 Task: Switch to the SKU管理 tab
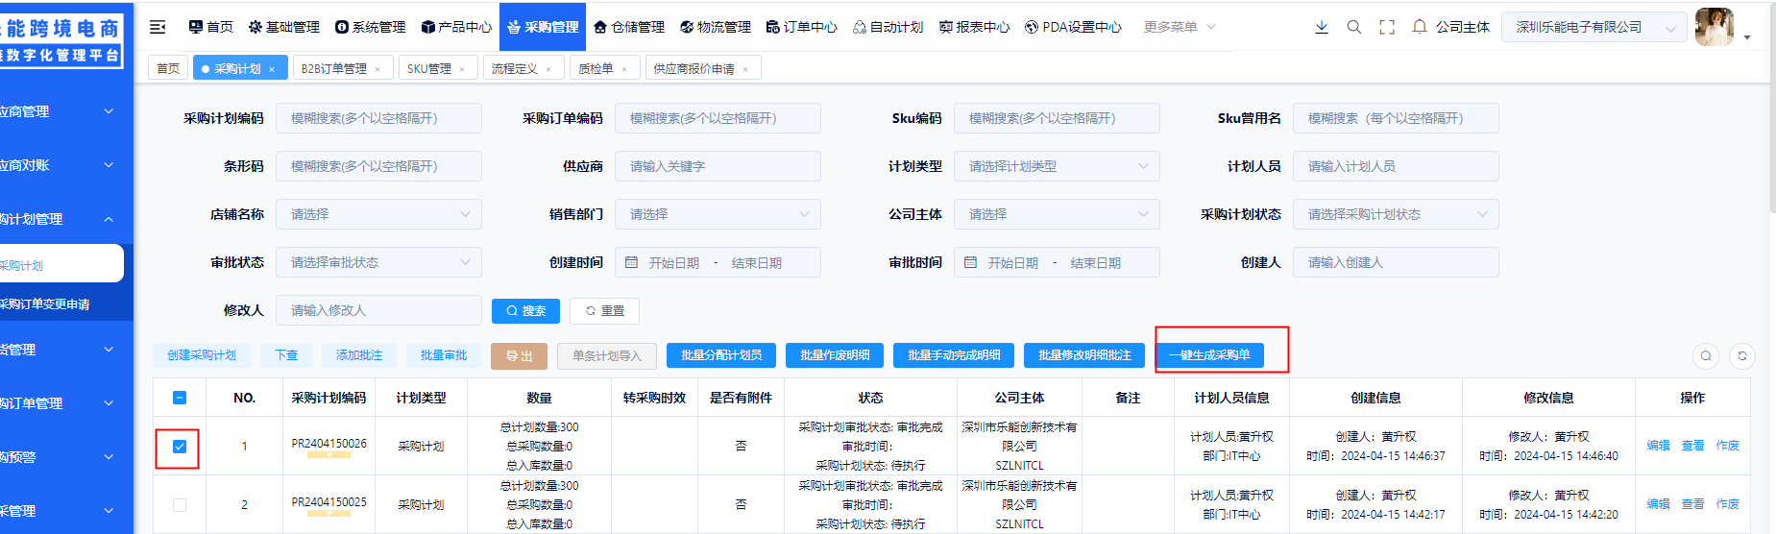(x=428, y=69)
